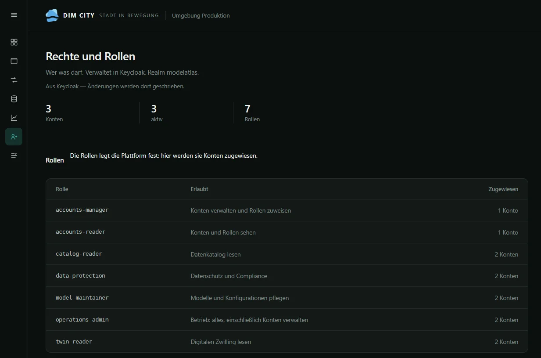Select the window panel icon in the sidebar
Viewport: 541px width, 358px height.
coord(14,61)
